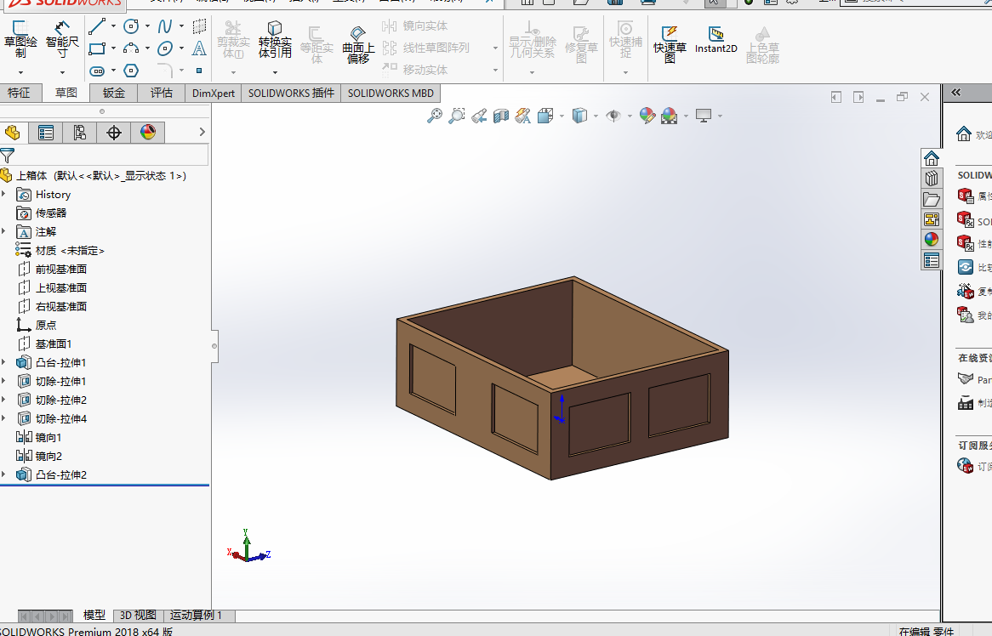Expand the 切除-拉伸2 feature node
Viewport: 992px width, 636px height.
pyautogui.click(x=3, y=400)
